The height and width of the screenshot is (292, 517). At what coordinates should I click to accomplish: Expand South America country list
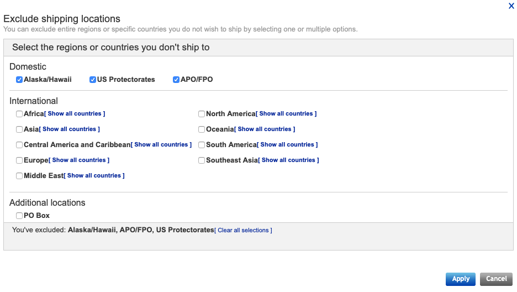click(x=287, y=145)
